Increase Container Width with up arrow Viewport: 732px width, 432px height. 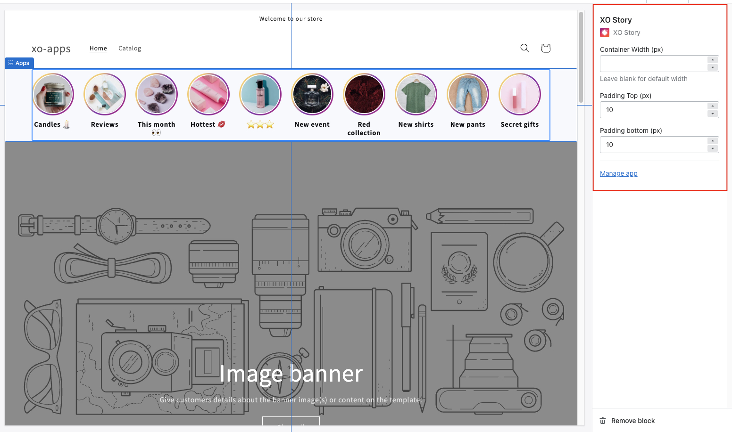click(713, 60)
